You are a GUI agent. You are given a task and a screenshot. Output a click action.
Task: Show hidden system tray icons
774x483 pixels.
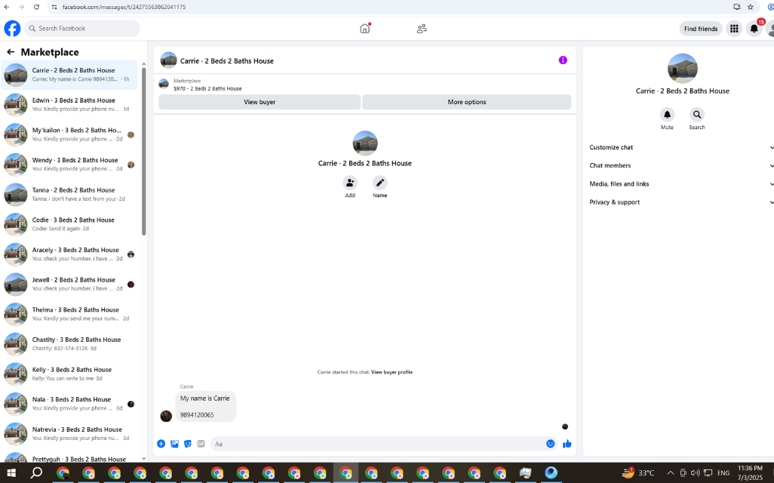point(670,473)
